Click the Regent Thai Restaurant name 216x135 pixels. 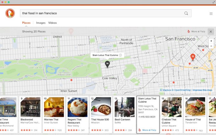75,121
